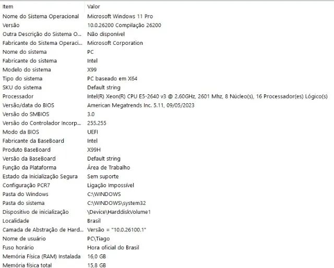Select value 'American Megatrends Inc. 5.11, 09/05/2023'
334x268 pixels.
[x=141, y=105]
